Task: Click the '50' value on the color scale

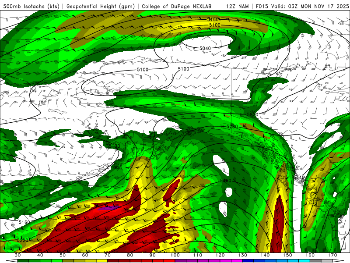Action: pyautogui.click(x=63, y=255)
